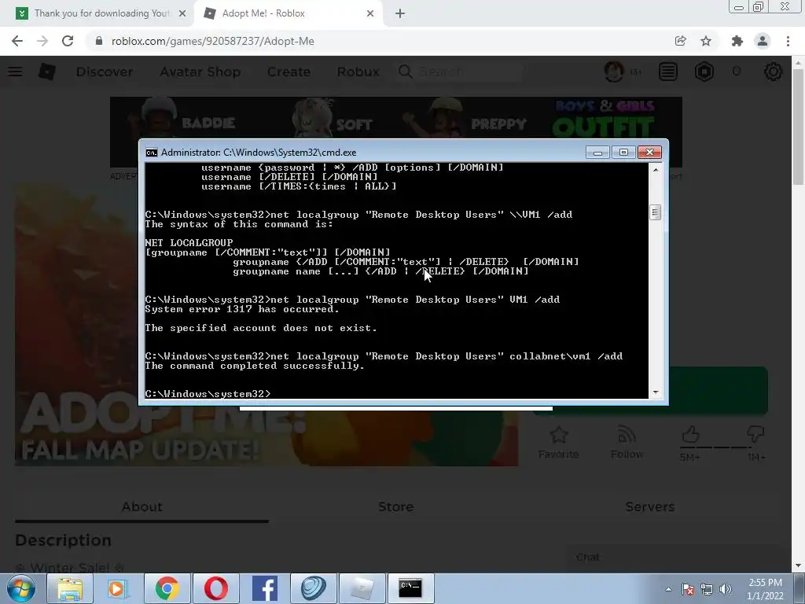Click the Adopt Me Fall Map Update thumbnail
Screen dimensions: 805x604
(x=266, y=325)
